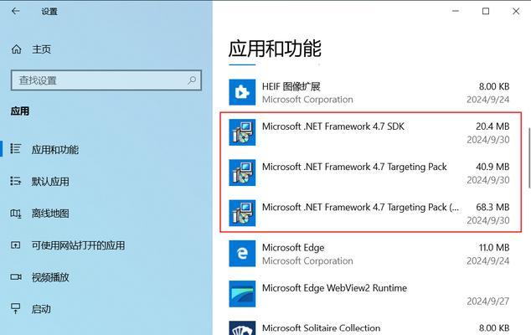The width and height of the screenshot is (531, 335).
Task: Click the 应用和功能 page heading
Action: [275, 49]
